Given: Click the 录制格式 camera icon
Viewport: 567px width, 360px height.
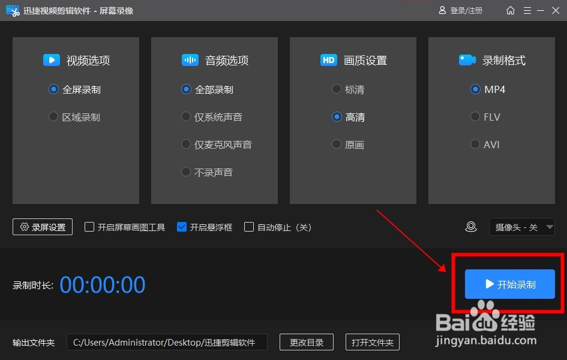Looking at the screenshot, I should pyautogui.click(x=467, y=60).
